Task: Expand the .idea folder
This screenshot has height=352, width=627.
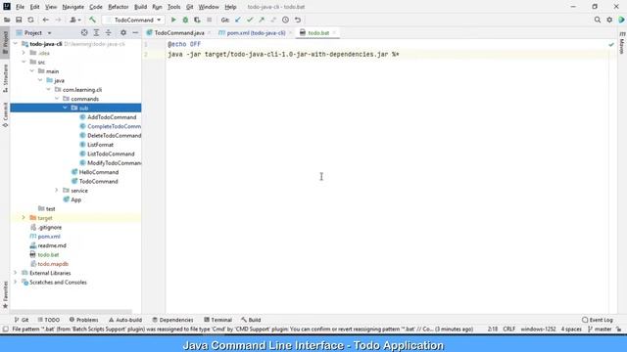Action: 24,53
